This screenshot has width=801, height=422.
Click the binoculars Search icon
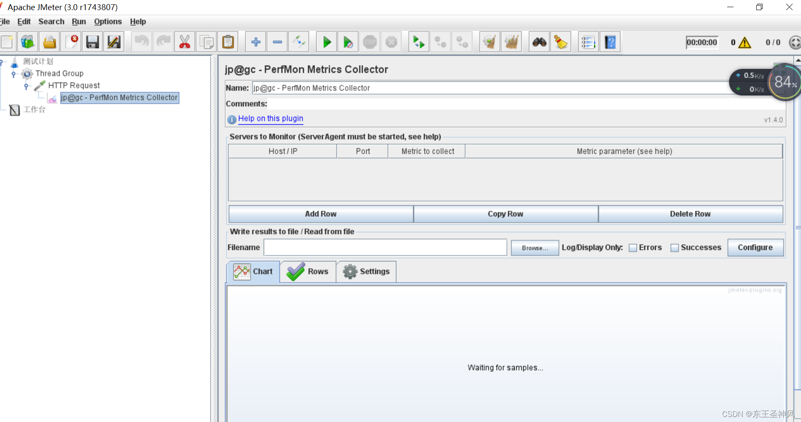(539, 42)
